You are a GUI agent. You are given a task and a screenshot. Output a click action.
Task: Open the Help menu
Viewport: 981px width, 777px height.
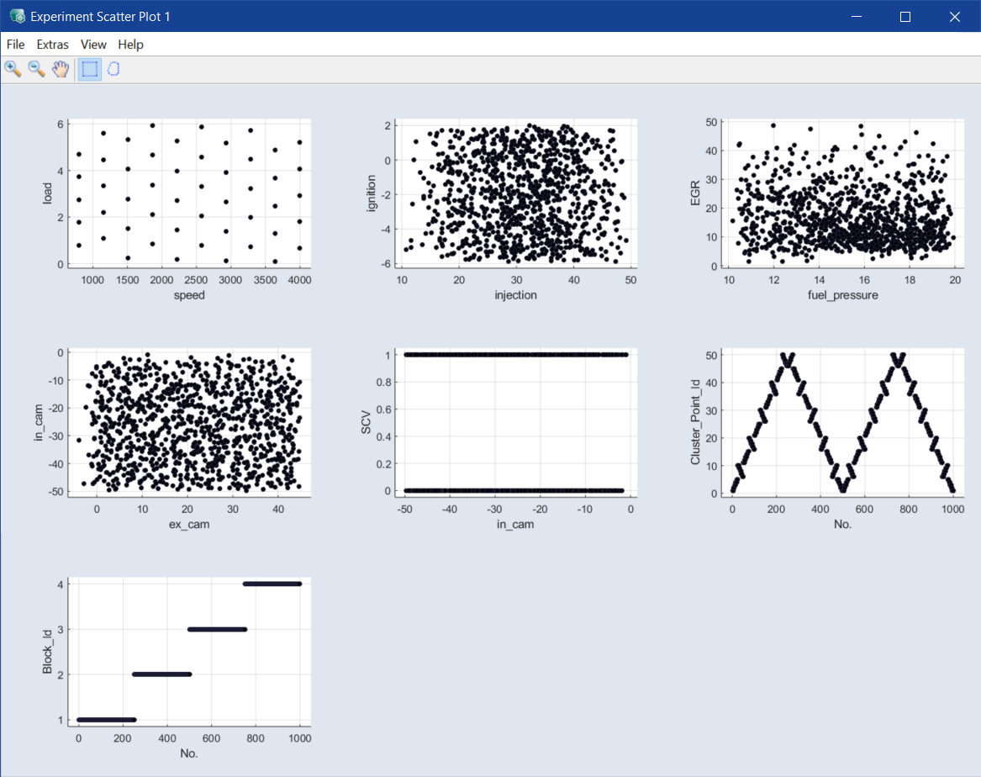pyautogui.click(x=130, y=45)
